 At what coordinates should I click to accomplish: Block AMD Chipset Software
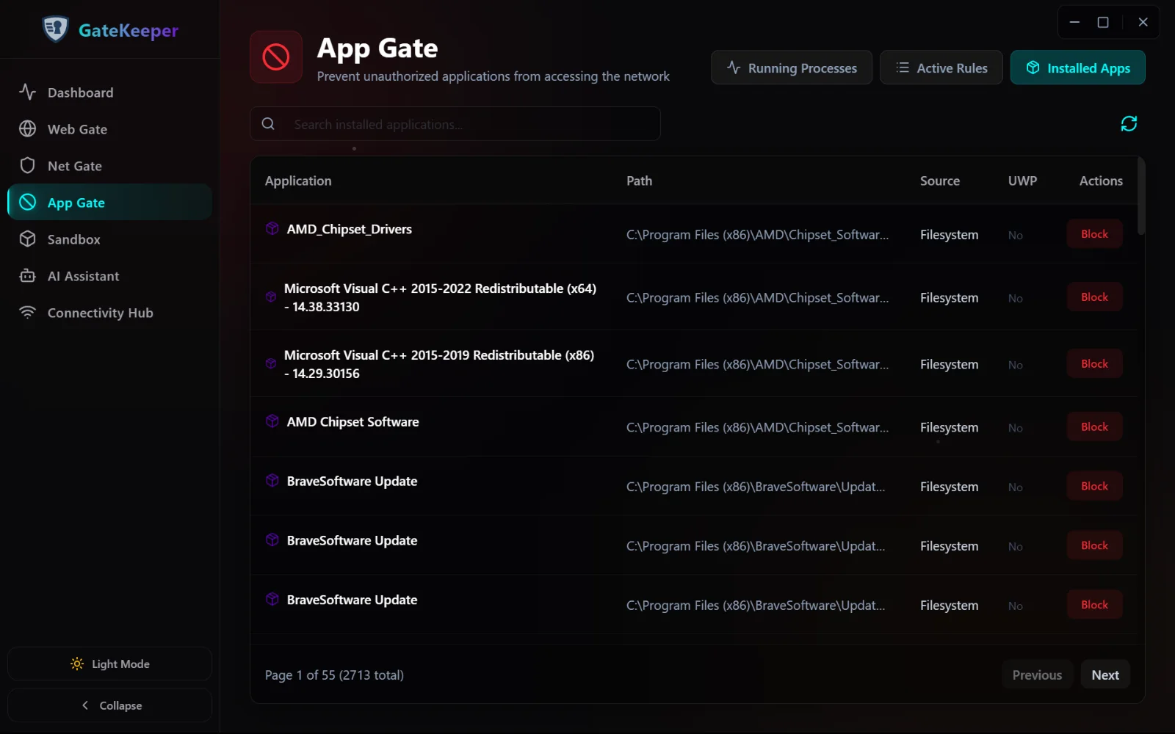tap(1094, 427)
